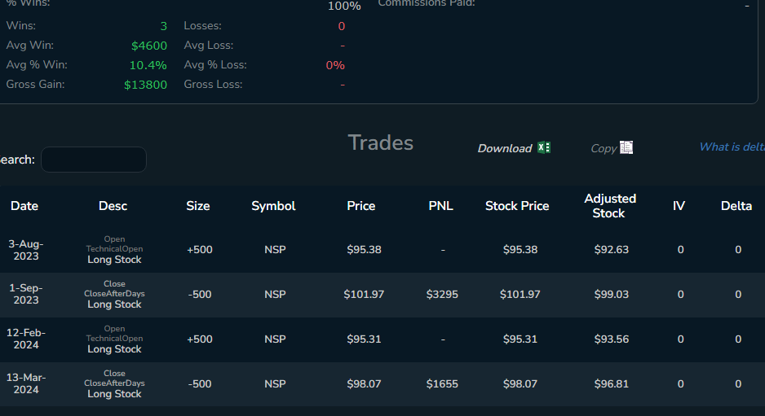
Task: Click the Copy text label
Action: tap(604, 148)
